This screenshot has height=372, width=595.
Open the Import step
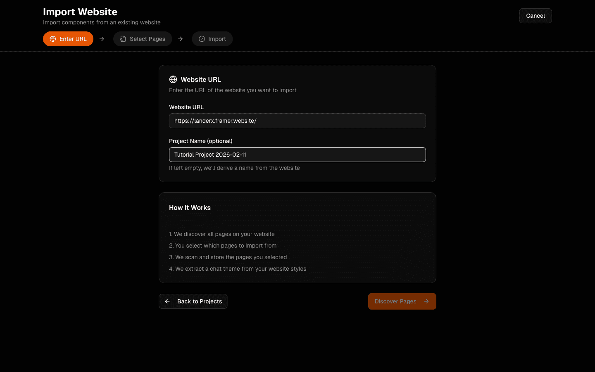212,38
